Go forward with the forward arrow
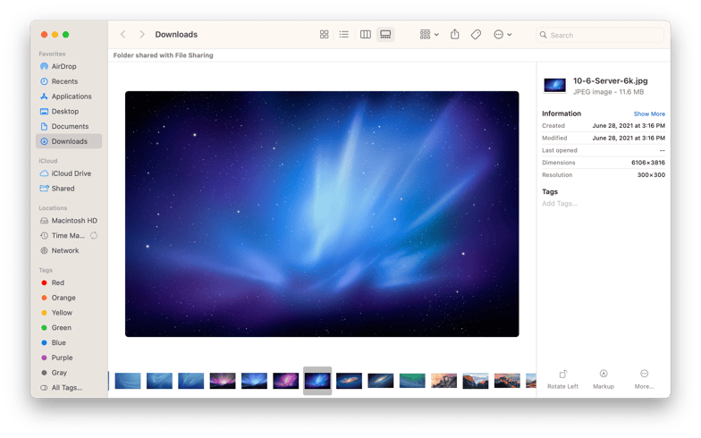This screenshot has width=701, height=438. click(x=141, y=34)
